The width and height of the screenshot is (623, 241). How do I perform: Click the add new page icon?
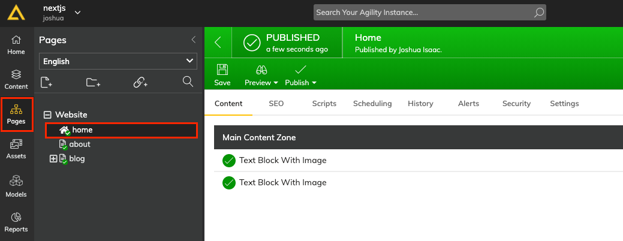point(47,82)
